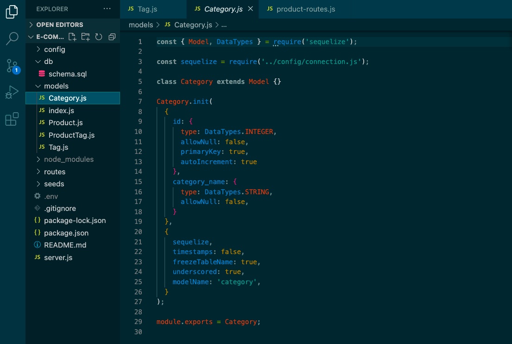This screenshot has width=512, height=344.
Task: Click the git icon beside .gitignore
Action: (38, 208)
